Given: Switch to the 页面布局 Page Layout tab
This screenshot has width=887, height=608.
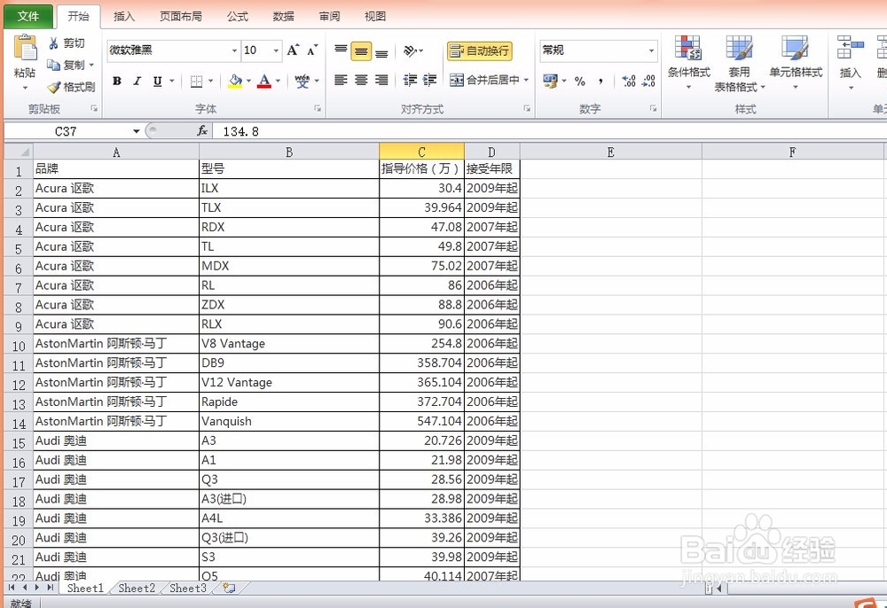Looking at the screenshot, I should click(x=180, y=17).
